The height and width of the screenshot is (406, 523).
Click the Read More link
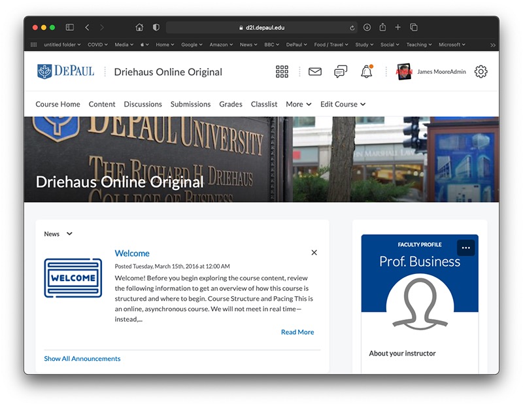tap(297, 332)
